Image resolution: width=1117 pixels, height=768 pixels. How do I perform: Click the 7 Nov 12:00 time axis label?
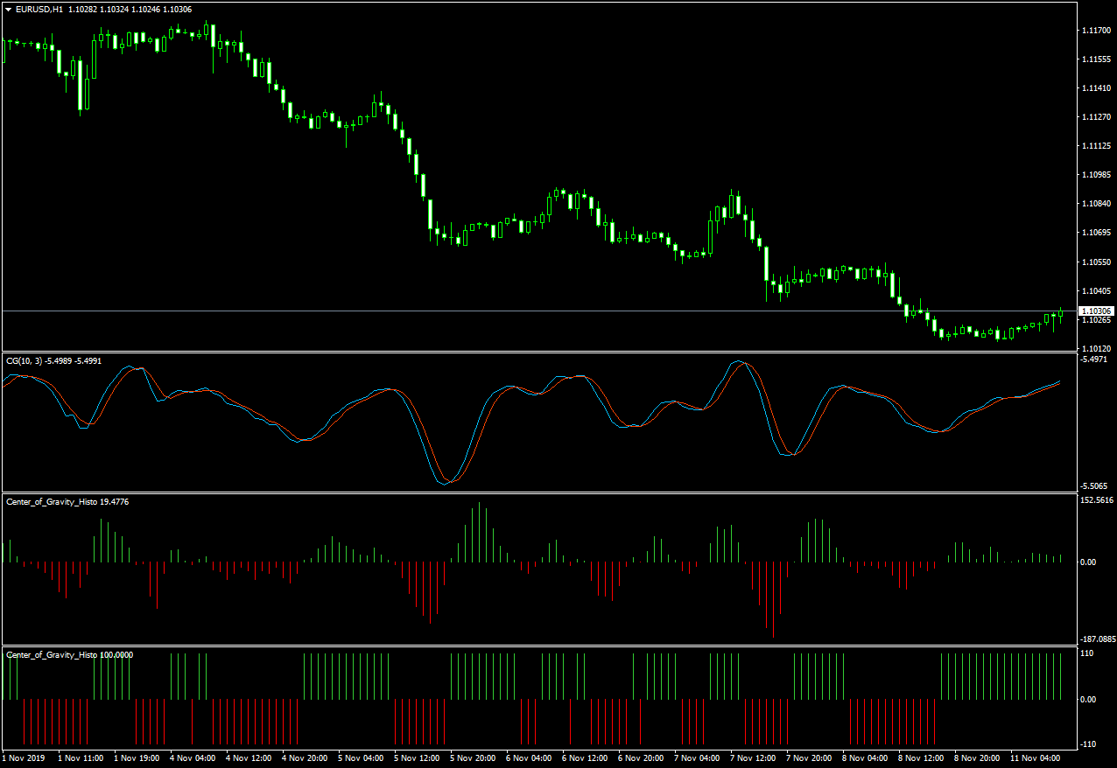click(x=753, y=758)
